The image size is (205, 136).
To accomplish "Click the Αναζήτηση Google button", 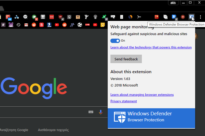I will 14,130.
